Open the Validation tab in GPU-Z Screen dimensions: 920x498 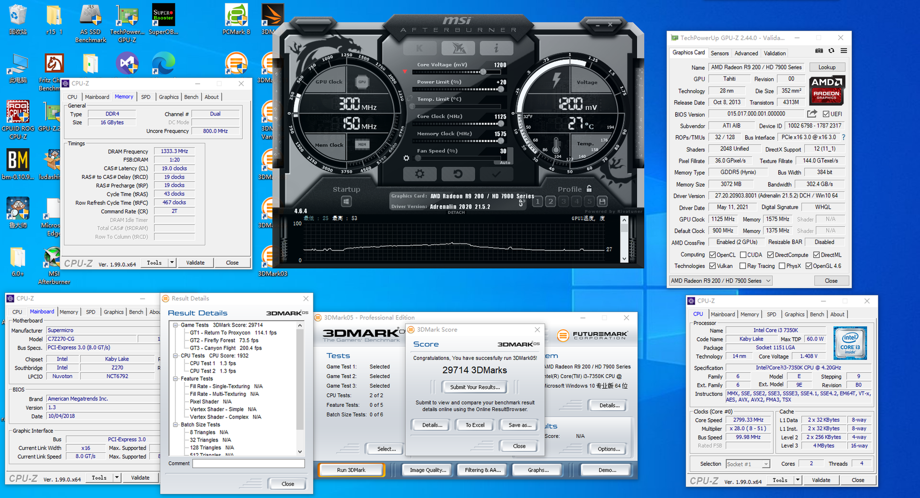(775, 53)
